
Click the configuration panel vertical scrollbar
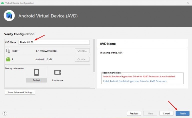pos(94,56)
